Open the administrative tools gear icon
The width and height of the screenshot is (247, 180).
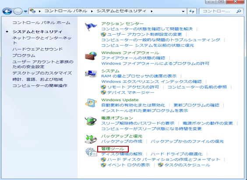click(x=91, y=152)
